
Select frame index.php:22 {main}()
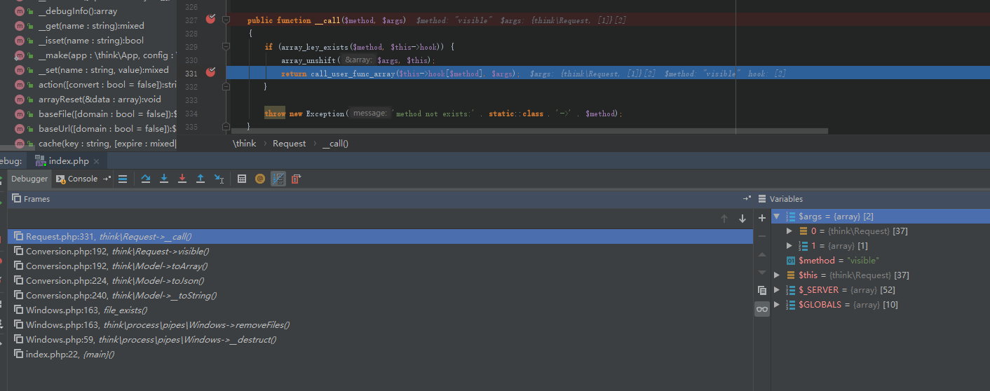click(380, 355)
